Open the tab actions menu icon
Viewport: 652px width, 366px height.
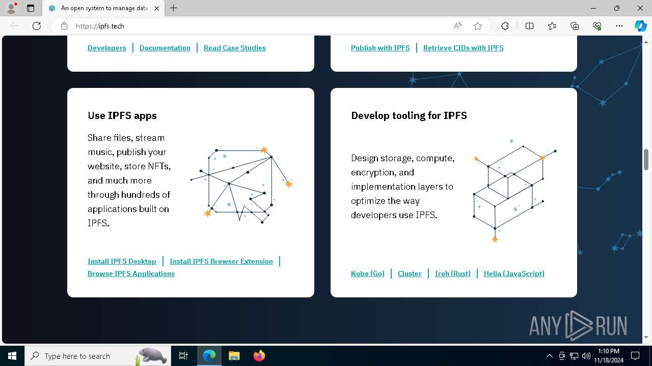click(31, 8)
